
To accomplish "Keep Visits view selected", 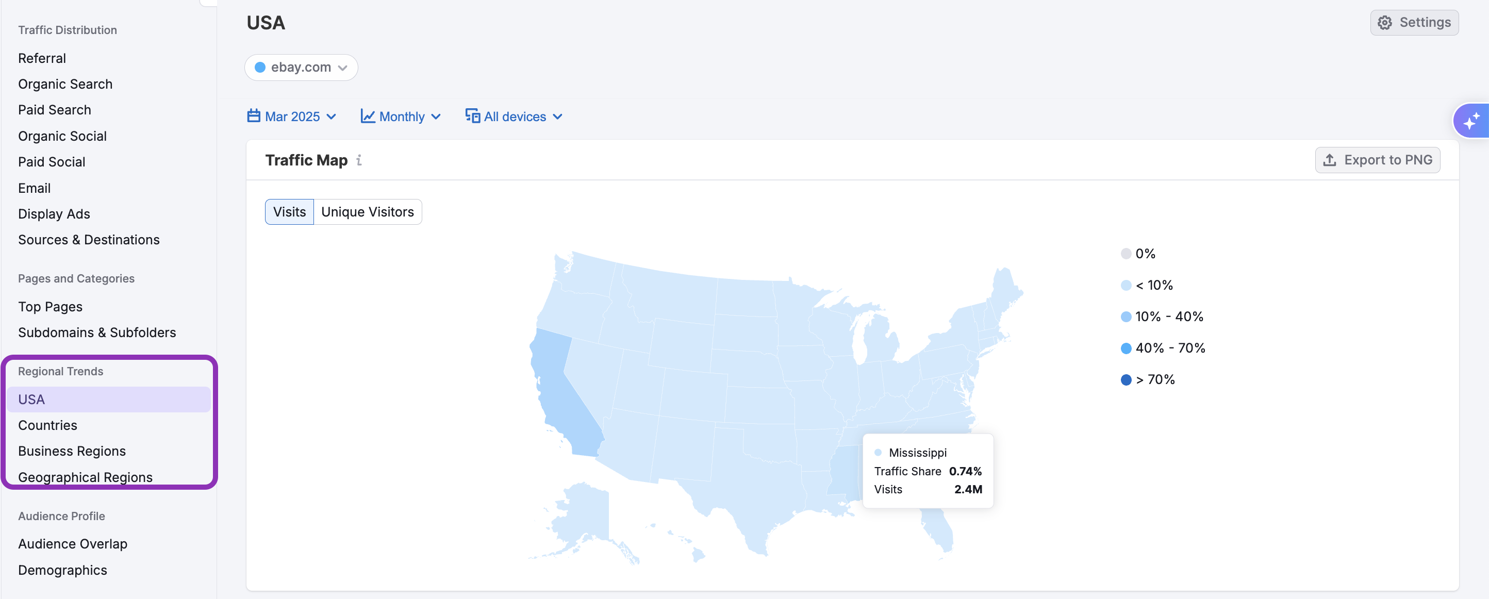I will coord(289,212).
